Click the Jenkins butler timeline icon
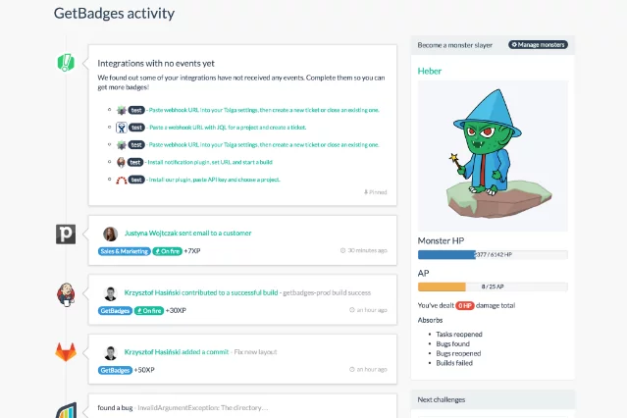Screen dimensions: 627x418 [66, 294]
